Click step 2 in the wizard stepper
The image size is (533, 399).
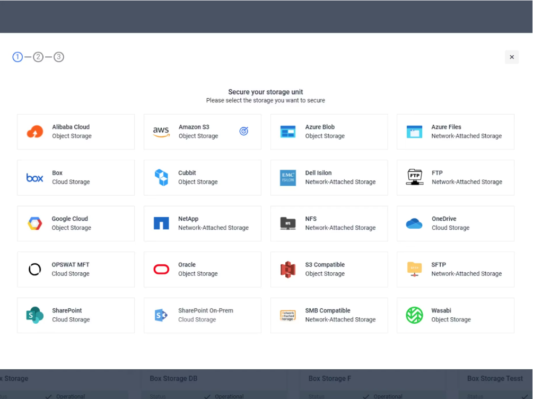pos(38,57)
